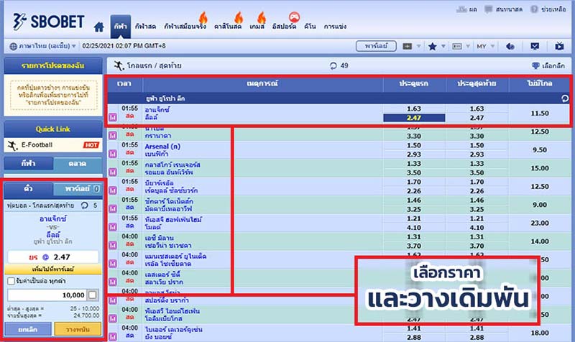The height and width of the screenshot is (342, 575).
Task: Tick the accept better odds checkbox
Action: coord(11,281)
